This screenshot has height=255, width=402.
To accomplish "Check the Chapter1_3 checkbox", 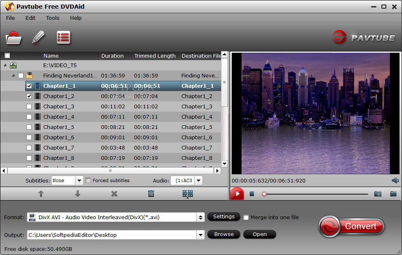I will 29,106.
